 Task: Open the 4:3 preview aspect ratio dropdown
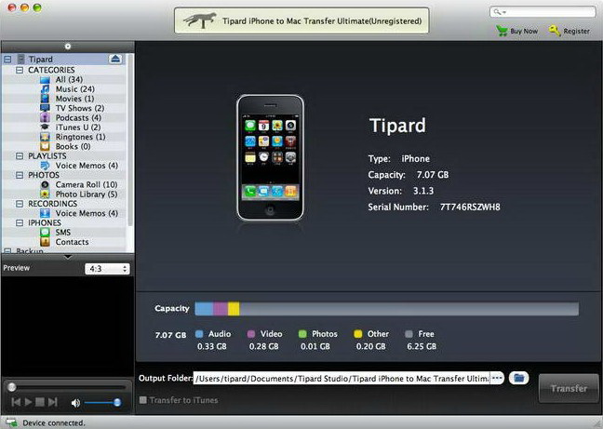pos(107,269)
